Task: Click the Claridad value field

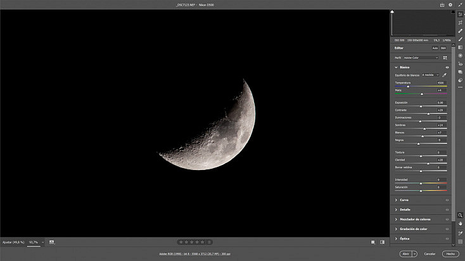Action: tap(442, 160)
